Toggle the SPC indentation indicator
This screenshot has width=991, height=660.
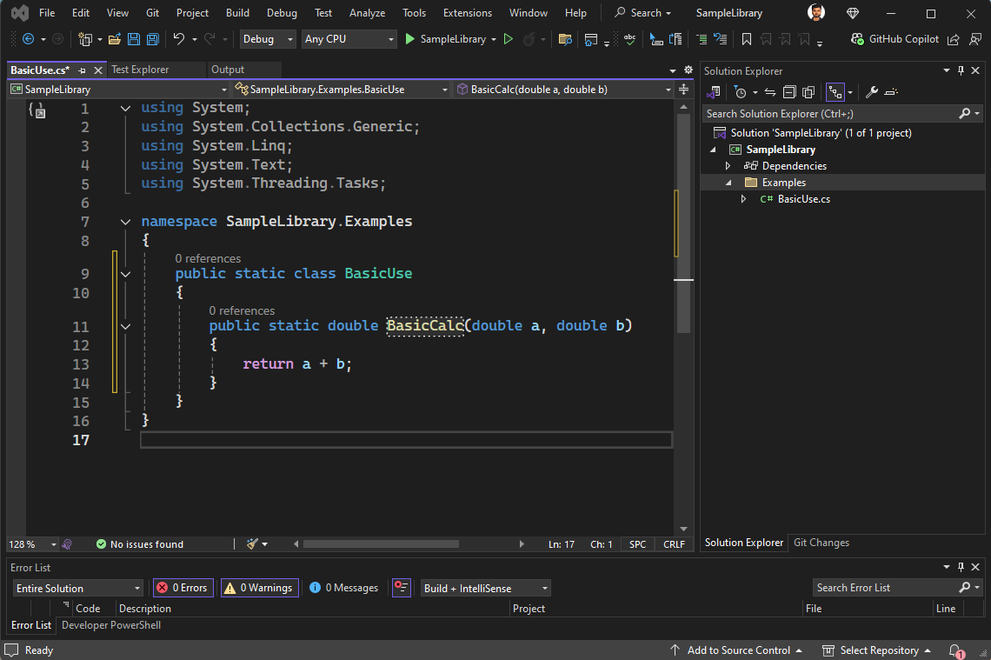638,544
